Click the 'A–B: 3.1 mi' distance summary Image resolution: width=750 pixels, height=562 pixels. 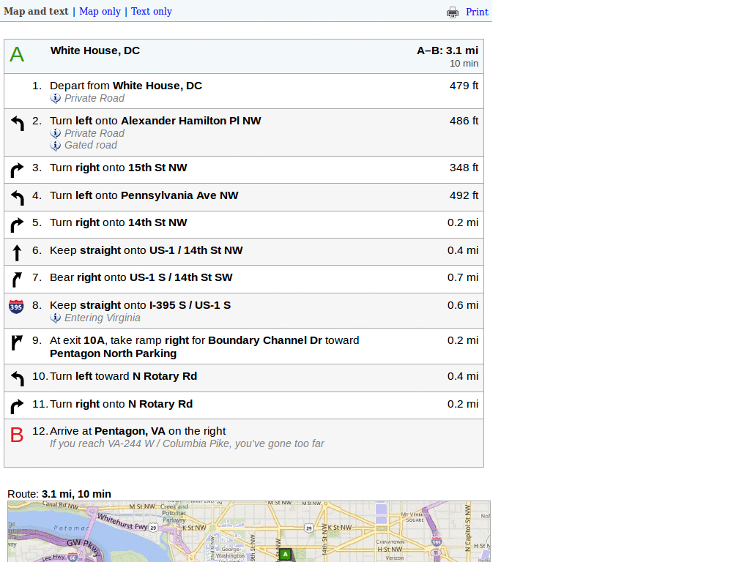[448, 50]
